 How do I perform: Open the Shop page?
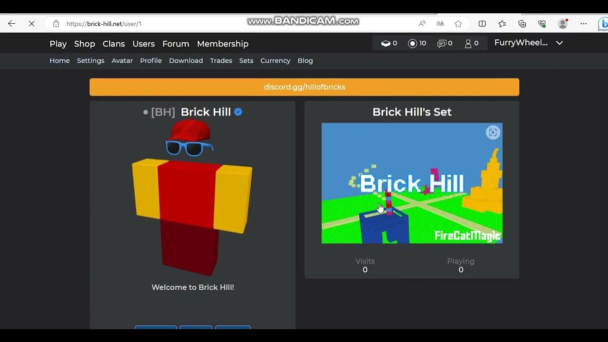tap(85, 44)
